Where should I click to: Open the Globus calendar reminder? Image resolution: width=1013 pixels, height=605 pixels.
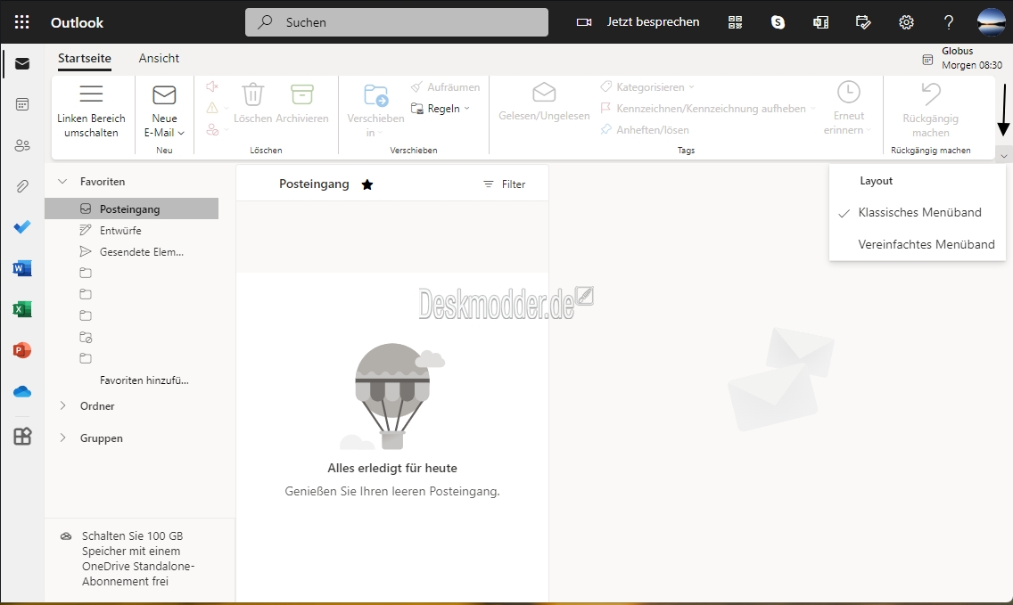tap(962, 58)
